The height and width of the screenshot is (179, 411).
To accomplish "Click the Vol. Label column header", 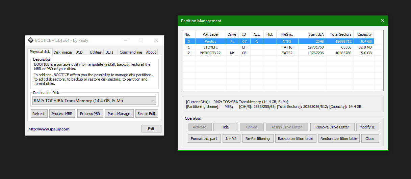I will (210, 34).
